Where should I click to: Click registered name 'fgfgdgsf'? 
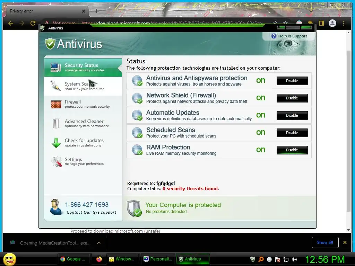[165, 184]
